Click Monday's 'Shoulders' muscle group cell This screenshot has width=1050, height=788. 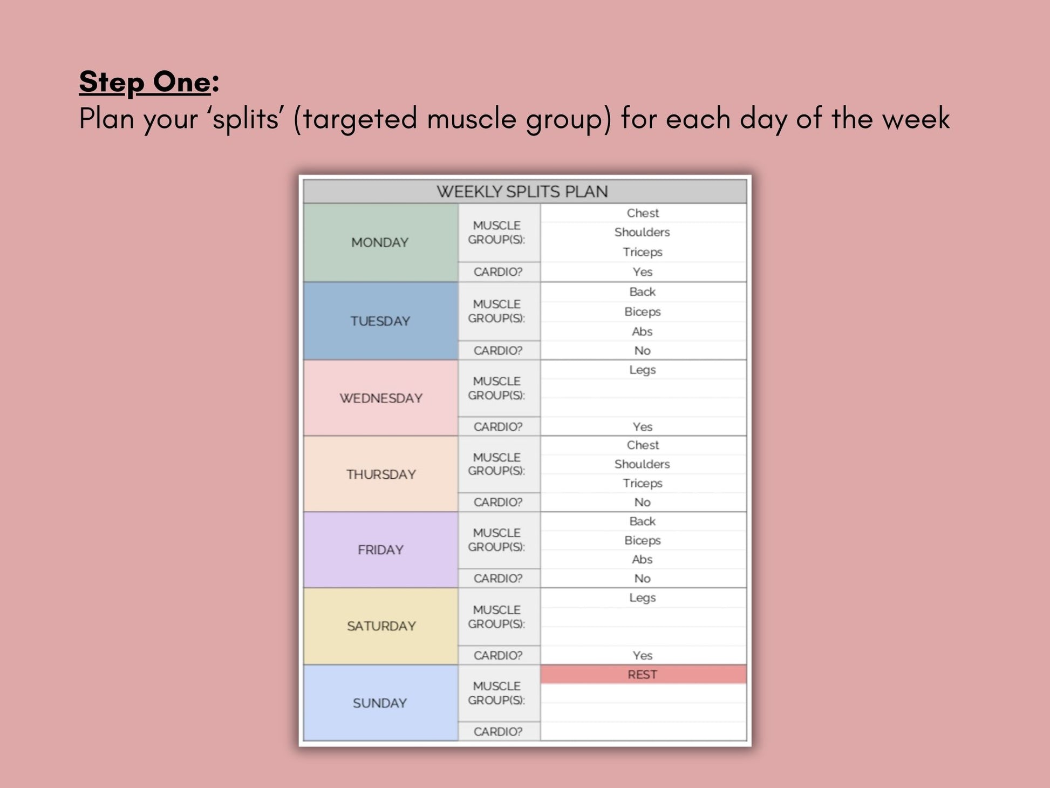pyautogui.click(x=643, y=233)
